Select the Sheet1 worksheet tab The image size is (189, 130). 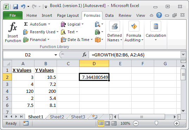coord(36,117)
